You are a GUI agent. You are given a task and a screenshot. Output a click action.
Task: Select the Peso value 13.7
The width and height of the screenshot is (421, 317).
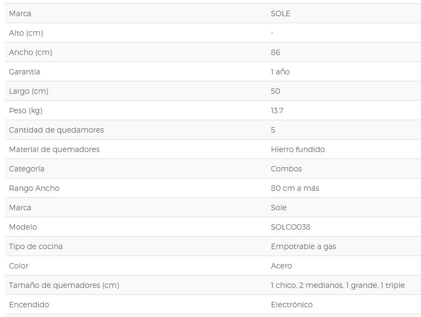point(277,111)
